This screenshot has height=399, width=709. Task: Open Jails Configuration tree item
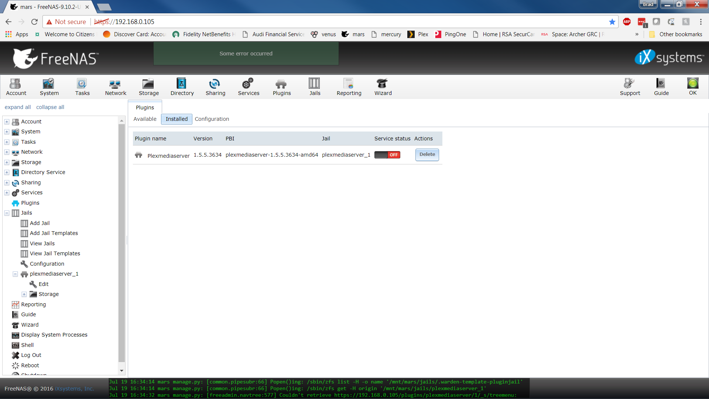tap(47, 264)
